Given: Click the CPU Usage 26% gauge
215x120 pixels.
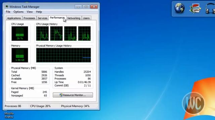Looking at the screenshot, I should (x=20, y=33).
